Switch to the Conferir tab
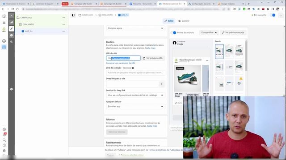This screenshot has height=160, width=286. (x=184, y=21)
